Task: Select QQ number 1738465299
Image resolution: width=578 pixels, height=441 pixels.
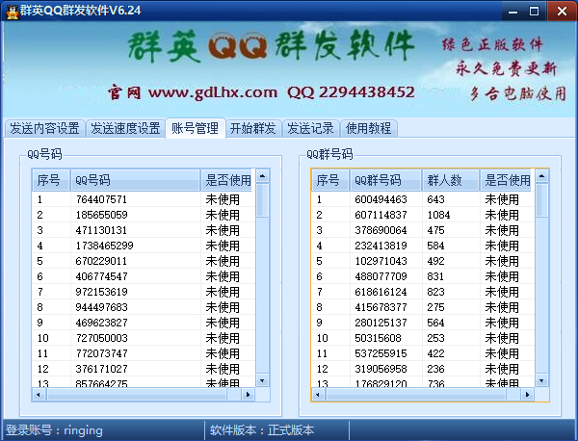Action: point(104,246)
